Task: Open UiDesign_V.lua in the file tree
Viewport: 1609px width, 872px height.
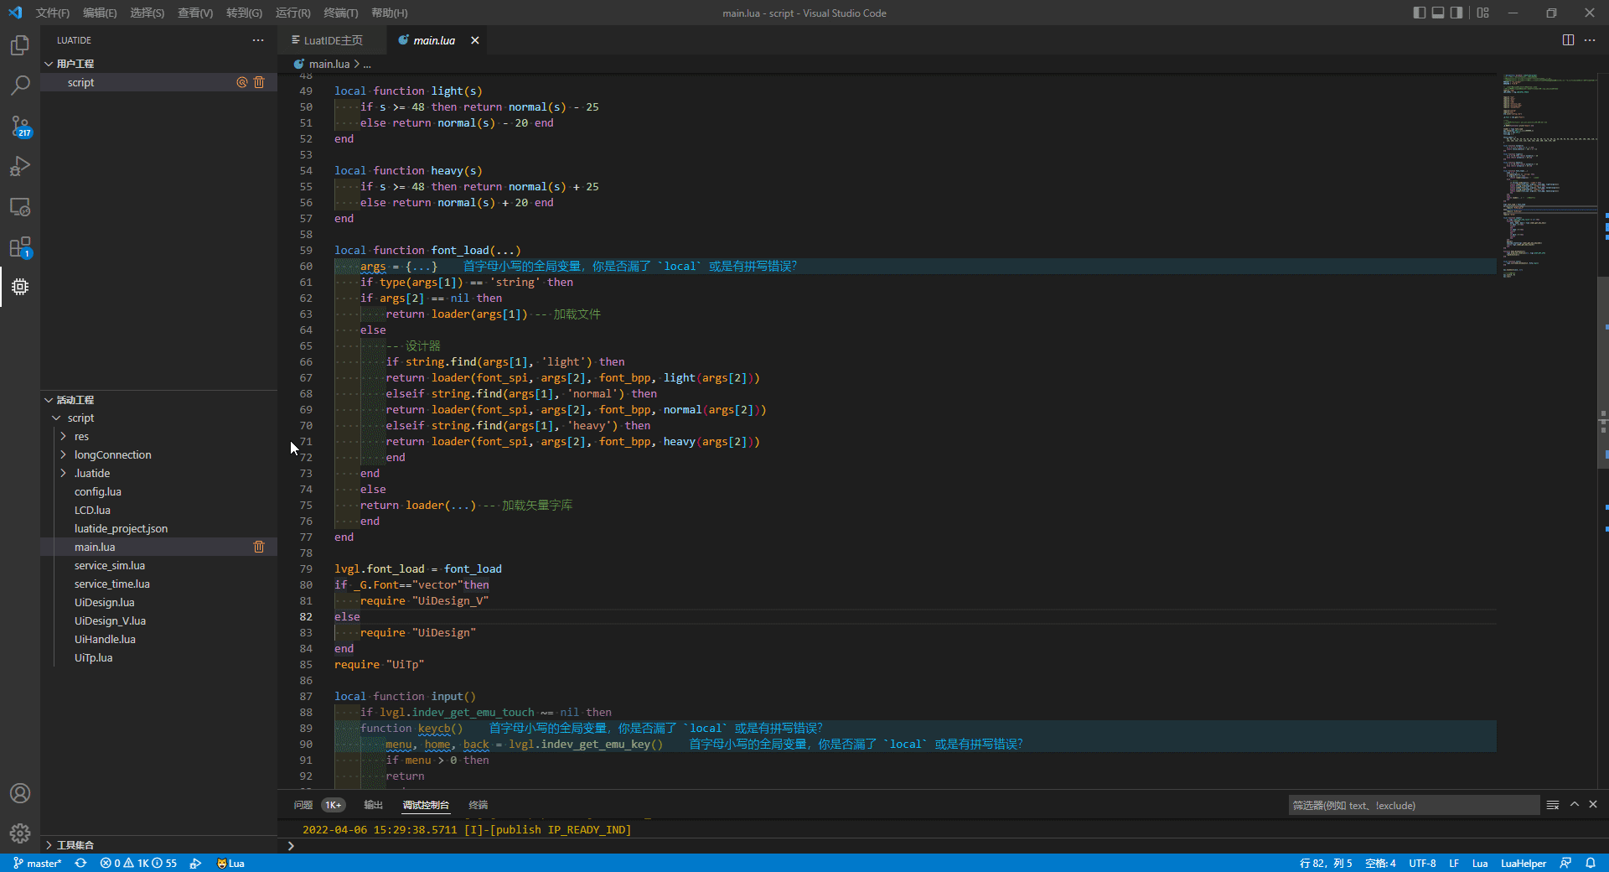Action: (x=110, y=620)
